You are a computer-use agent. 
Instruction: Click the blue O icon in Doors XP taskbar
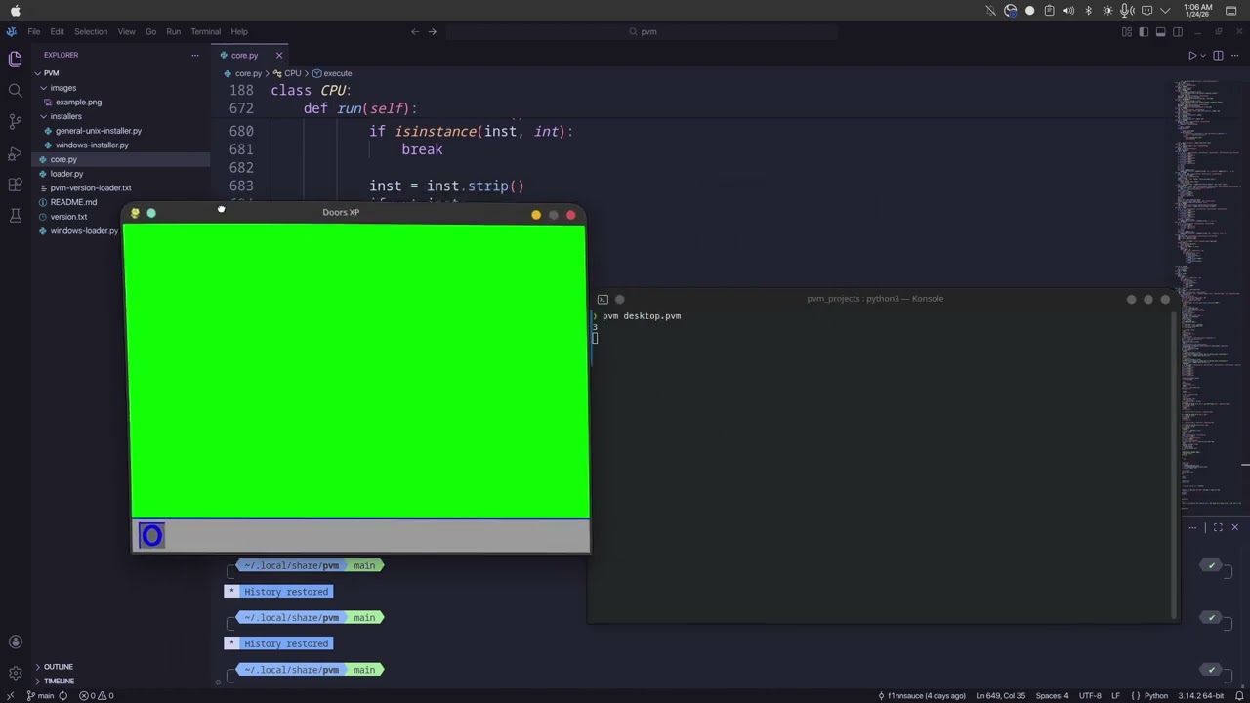pyautogui.click(x=151, y=535)
